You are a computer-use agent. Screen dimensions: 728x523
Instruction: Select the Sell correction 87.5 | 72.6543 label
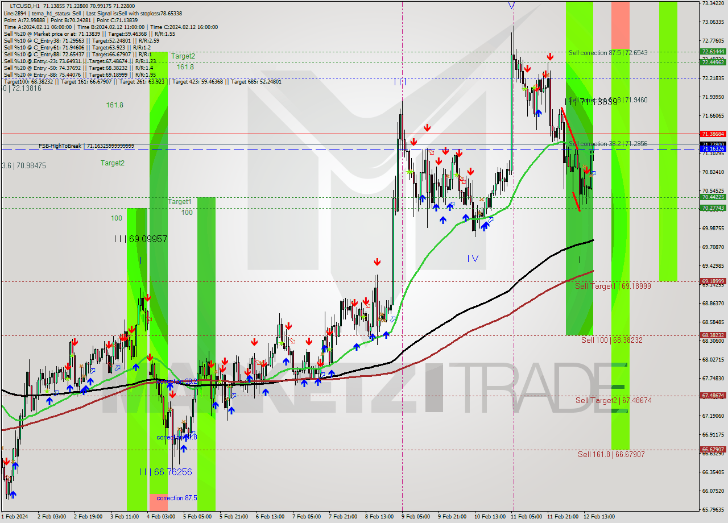[608, 53]
